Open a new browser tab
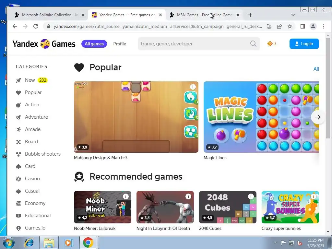Viewport: 332px width, 249px height. 250,15
